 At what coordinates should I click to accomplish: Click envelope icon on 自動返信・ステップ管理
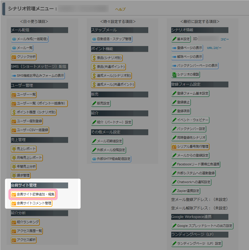94,39
